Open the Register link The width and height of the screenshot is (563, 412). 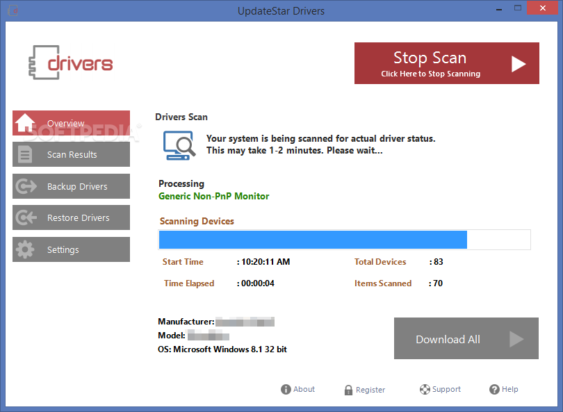point(370,390)
